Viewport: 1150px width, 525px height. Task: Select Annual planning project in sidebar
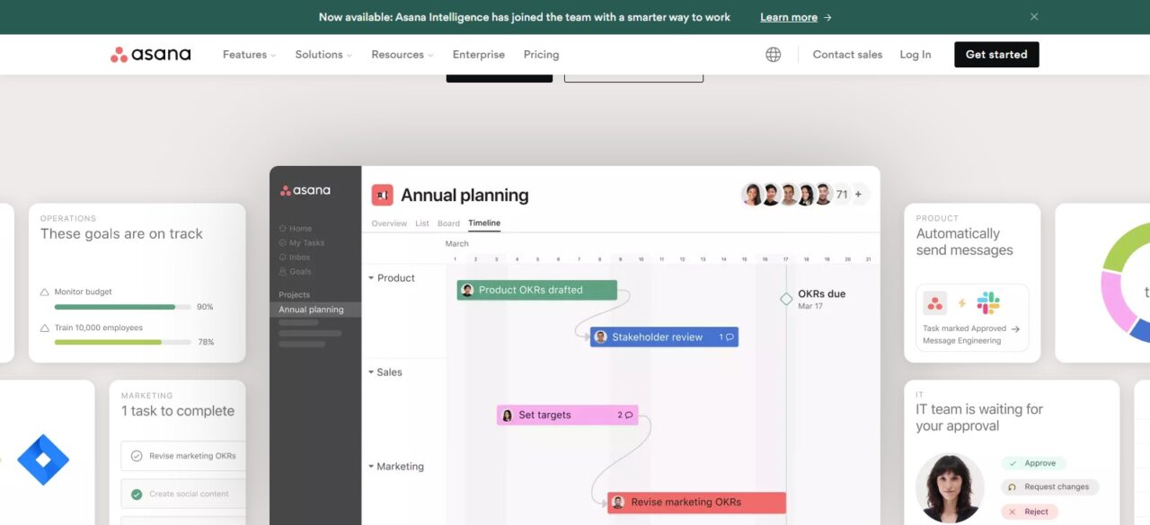[x=315, y=310]
